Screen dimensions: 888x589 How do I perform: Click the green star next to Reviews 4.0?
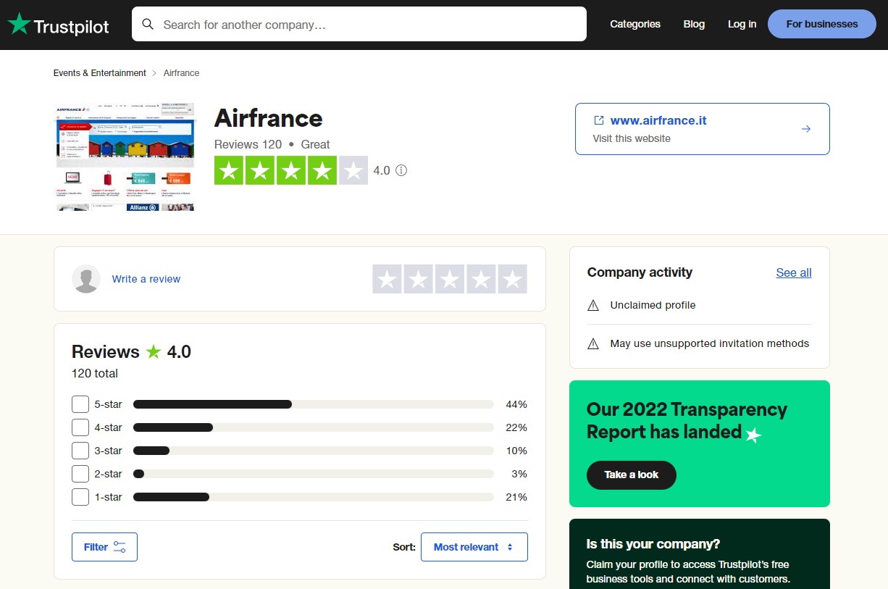coord(153,351)
